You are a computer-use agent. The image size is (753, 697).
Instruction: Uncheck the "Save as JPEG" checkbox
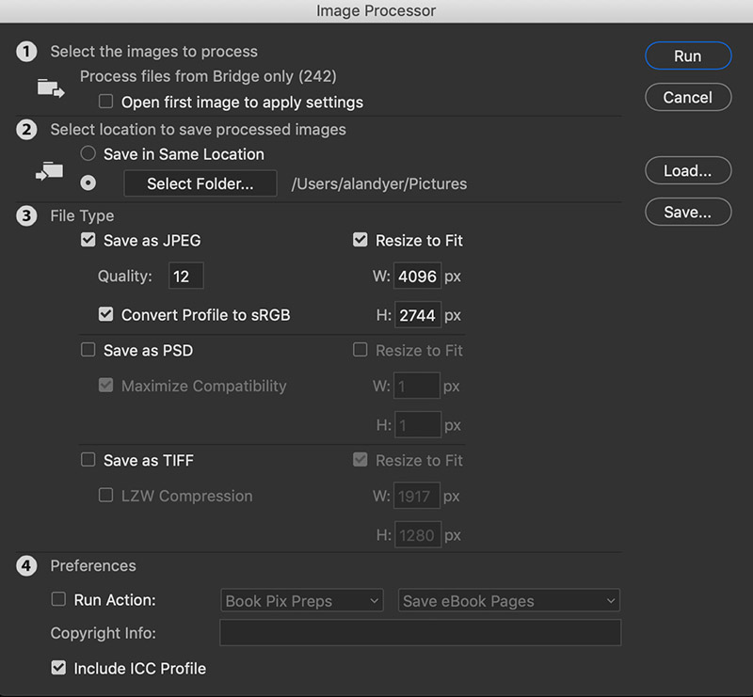pyautogui.click(x=88, y=240)
